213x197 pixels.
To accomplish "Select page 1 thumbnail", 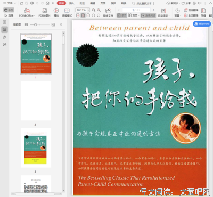I will tap(36, 54).
